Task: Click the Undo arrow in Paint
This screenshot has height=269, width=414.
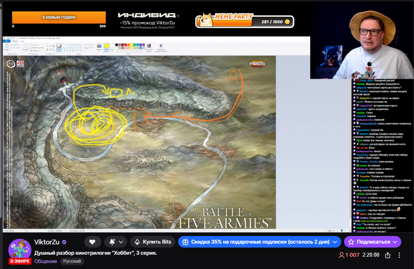Action: pyautogui.click(x=11, y=38)
